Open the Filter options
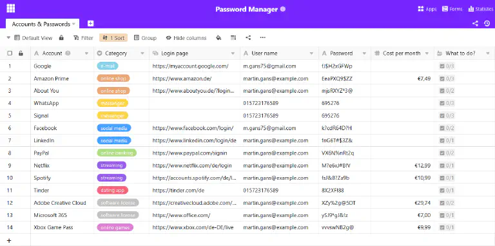495x246 pixels. coord(83,38)
